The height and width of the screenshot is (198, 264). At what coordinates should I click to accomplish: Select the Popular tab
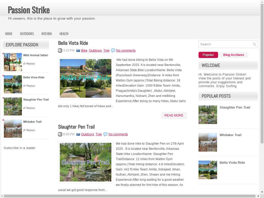point(208,55)
